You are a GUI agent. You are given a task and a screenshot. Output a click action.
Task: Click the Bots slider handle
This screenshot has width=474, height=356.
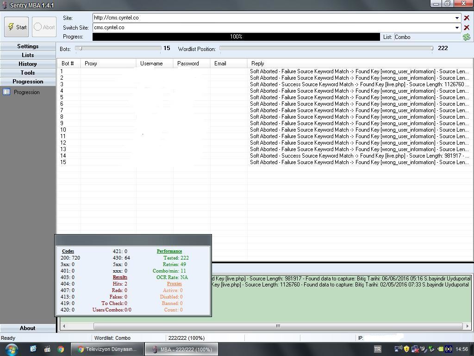coord(80,48)
